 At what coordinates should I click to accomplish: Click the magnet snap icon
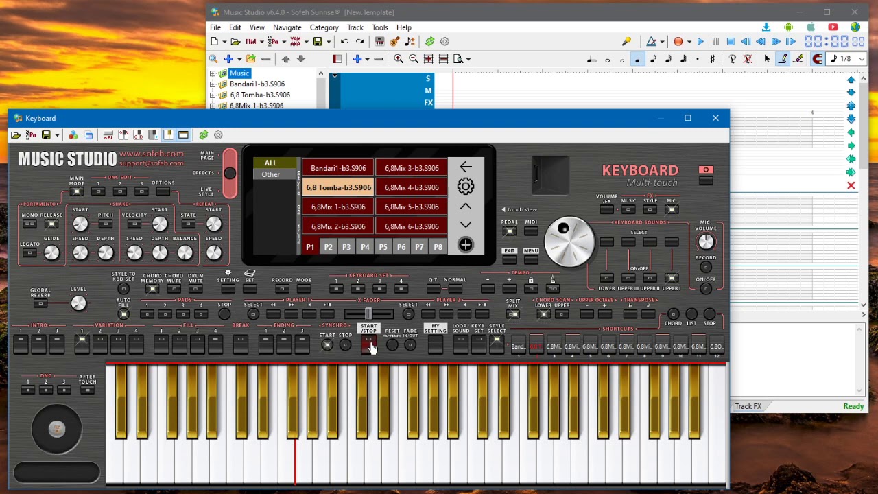point(818,59)
